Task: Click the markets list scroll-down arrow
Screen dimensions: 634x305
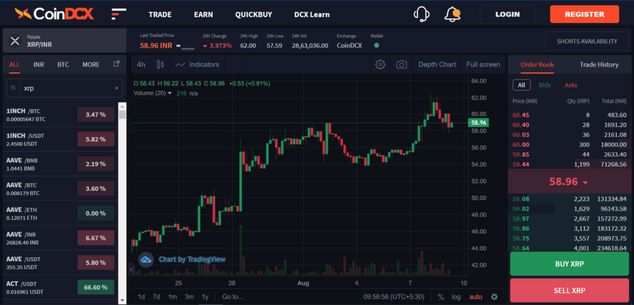Action: point(122,301)
